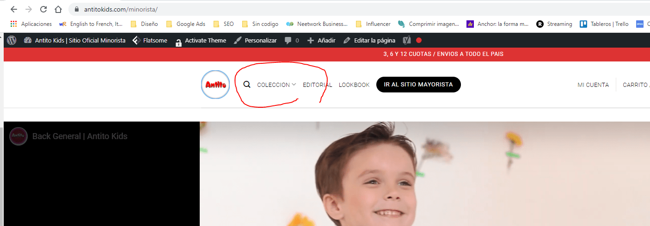Image resolution: width=650 pixels, height=226 pixels.
Task: Click IR AL SITIO MAYORISTA button
Action: (418, 85)
